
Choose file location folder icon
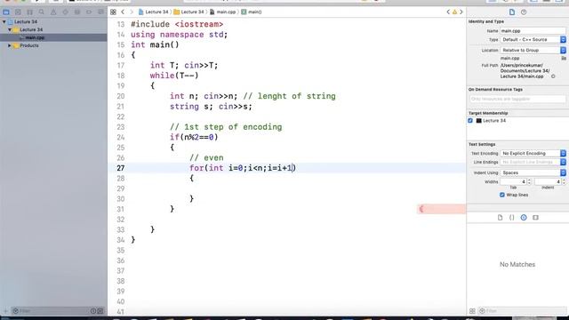pos(564,58)
